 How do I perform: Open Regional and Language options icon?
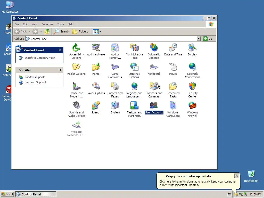134,90
